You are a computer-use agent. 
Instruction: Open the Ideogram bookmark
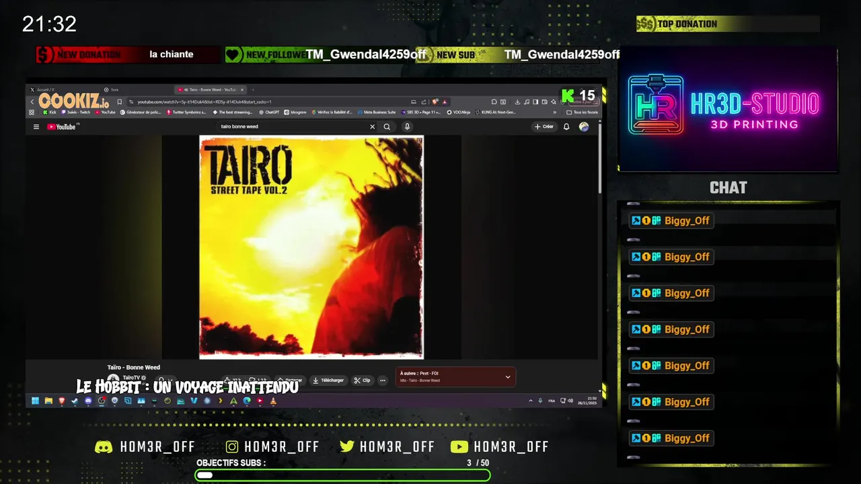[295, 112]
